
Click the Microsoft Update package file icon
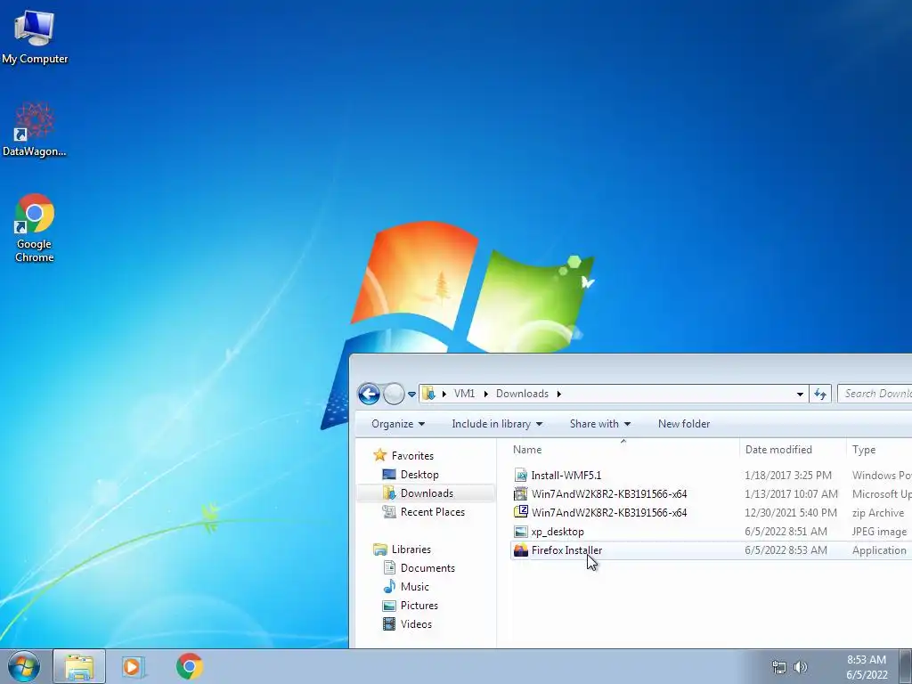tap(520, 493)
